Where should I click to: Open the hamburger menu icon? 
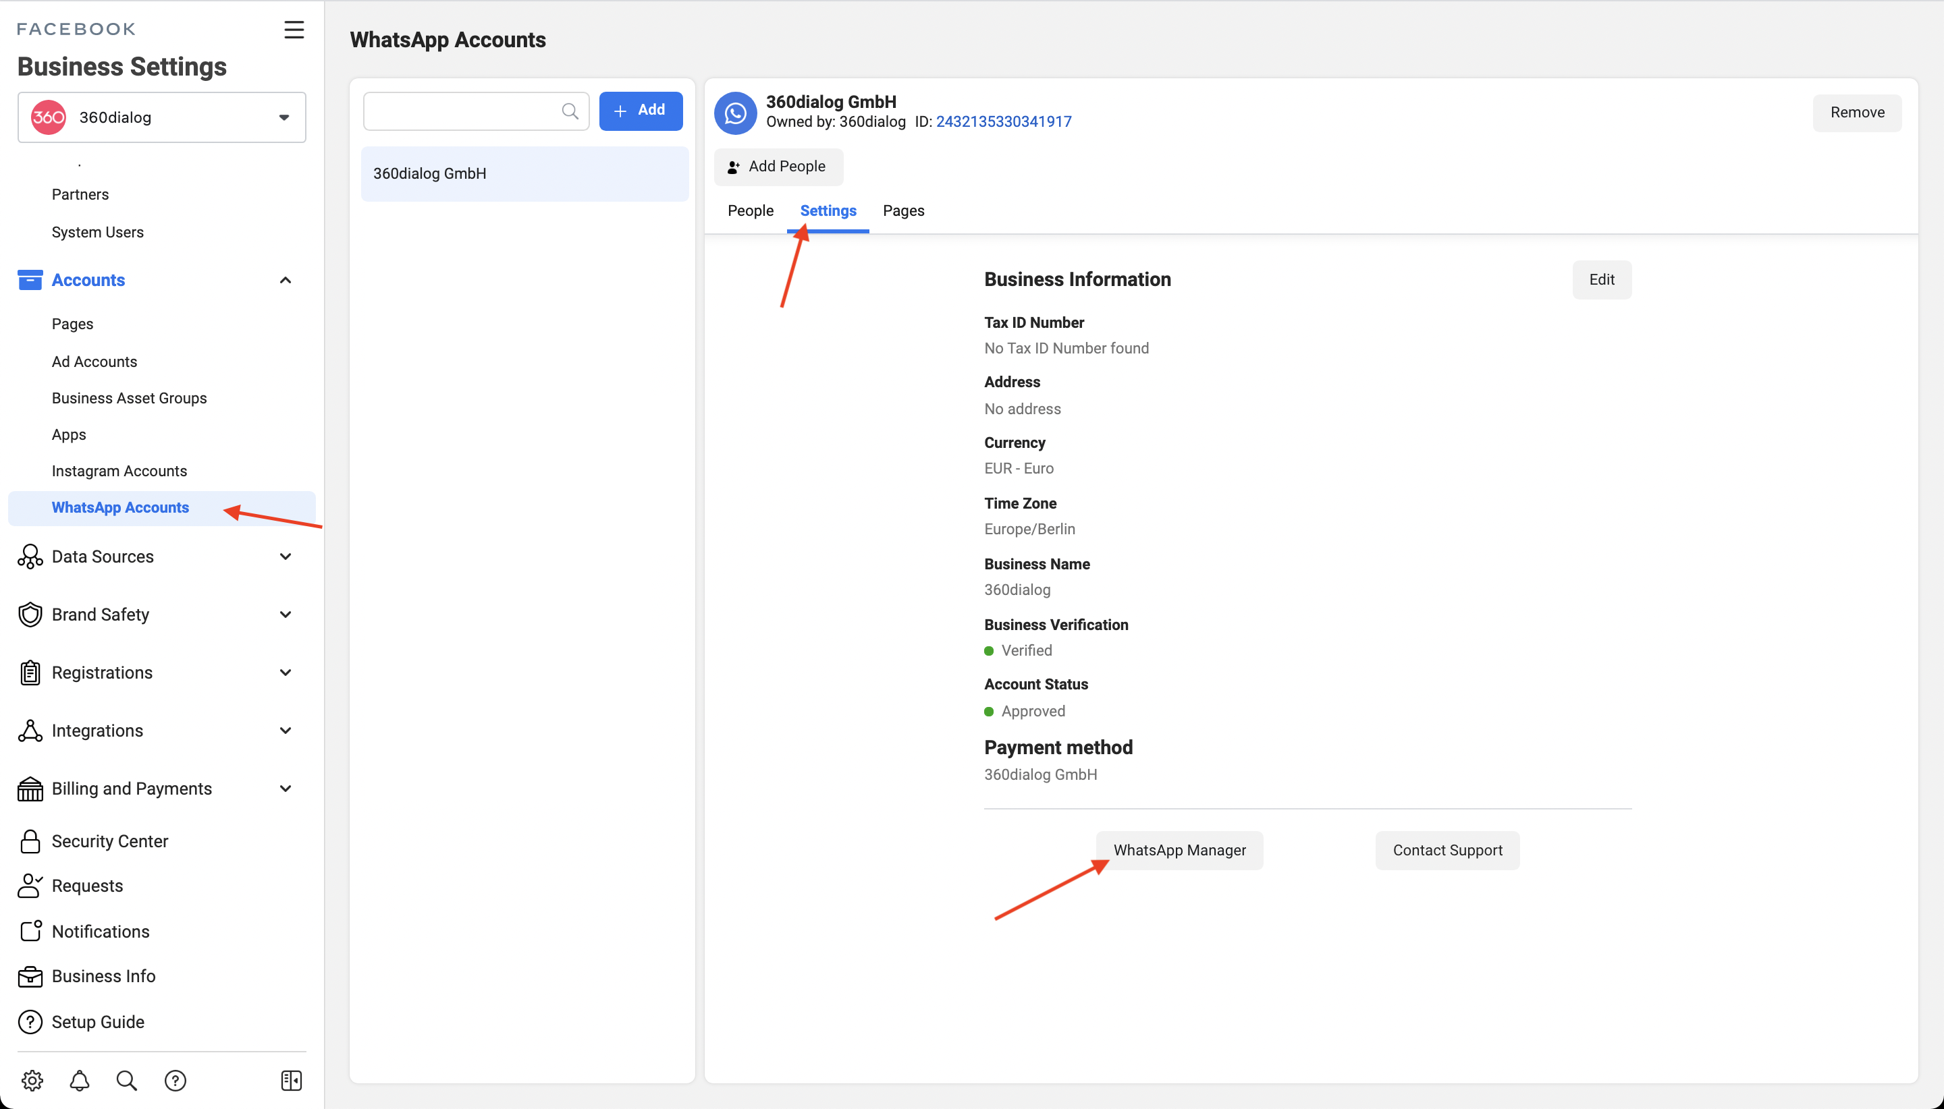tap(294, 30)
